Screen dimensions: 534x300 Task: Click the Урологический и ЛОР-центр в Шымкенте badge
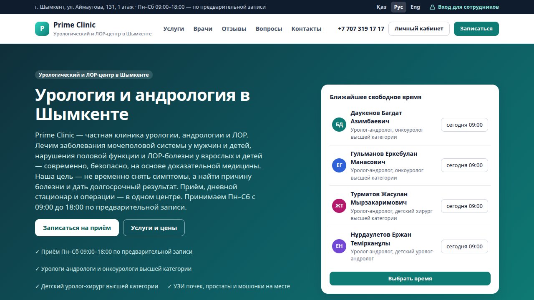(94, 75)
